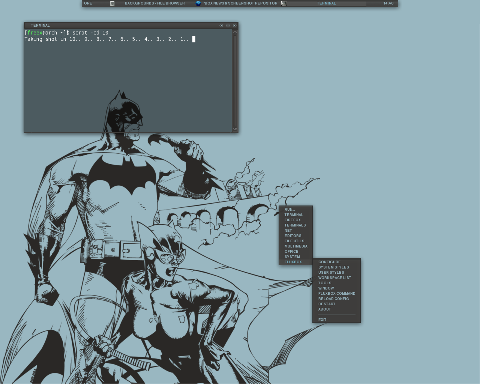Viewport: 480px width, 384px height.
Task: Close the Terminal window
Action: pos(235,25)
